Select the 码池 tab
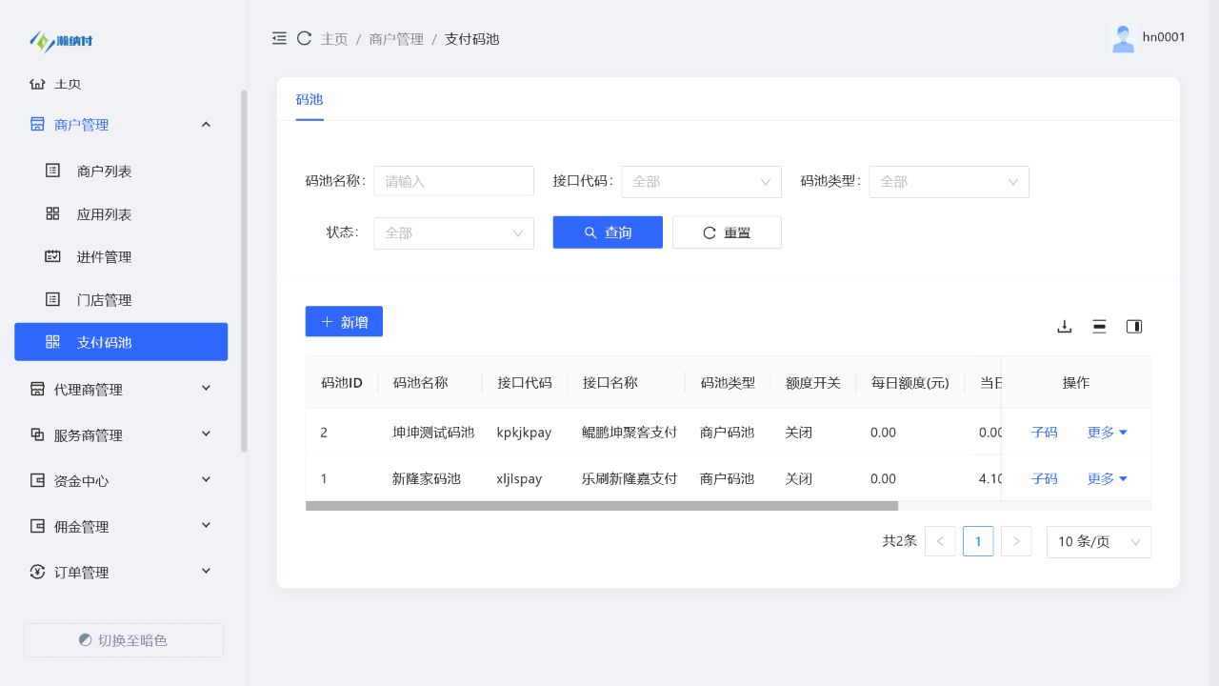 tap(310, 99)
